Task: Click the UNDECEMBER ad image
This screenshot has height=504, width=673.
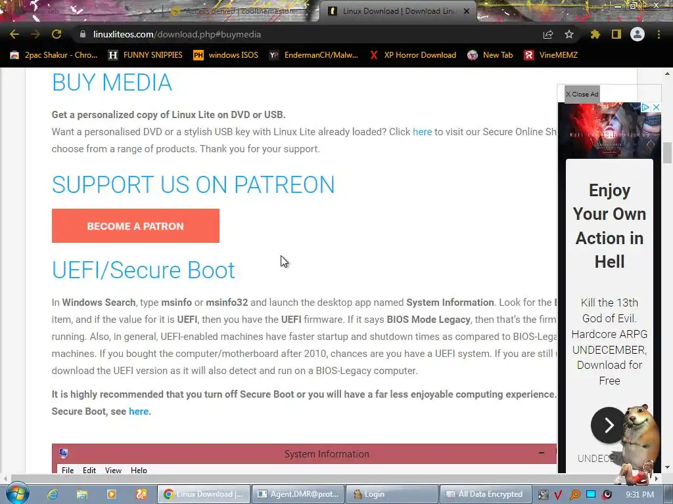Action: click(609, 131)
